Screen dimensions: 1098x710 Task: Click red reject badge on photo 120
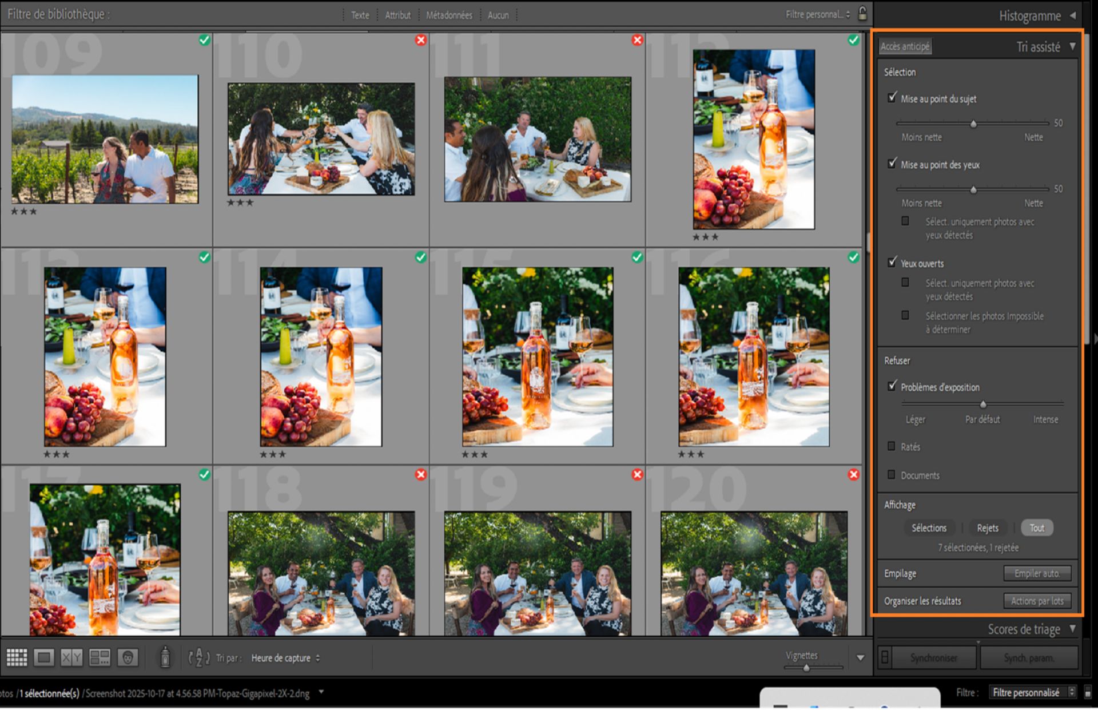853,474
